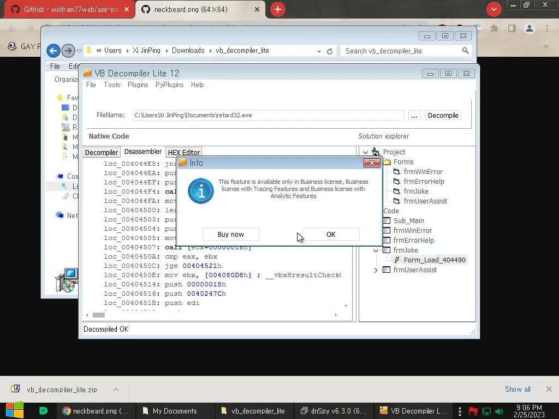Select Form_Load_404490 in Solution explorer

pos(434,260)
